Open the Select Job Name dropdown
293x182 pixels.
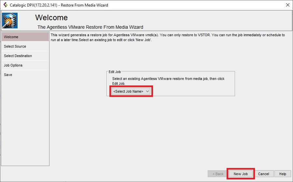[128, 91]
